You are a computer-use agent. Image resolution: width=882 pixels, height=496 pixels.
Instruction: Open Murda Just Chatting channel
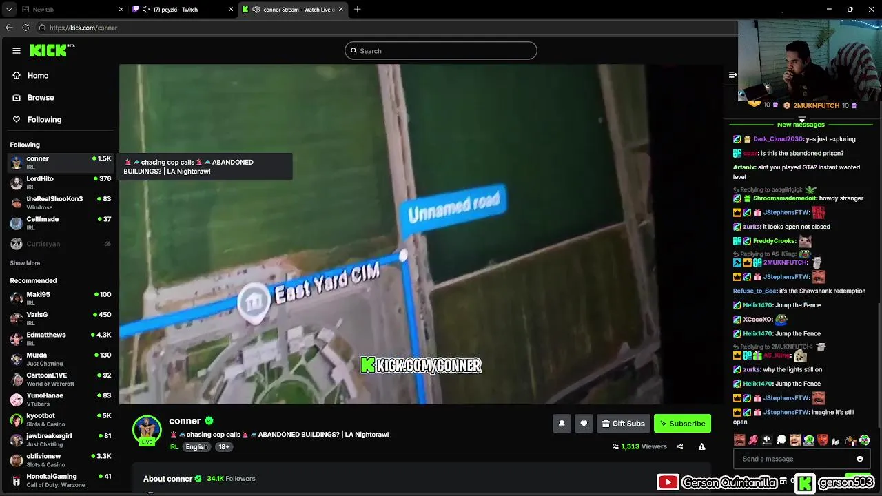click(61, 359)
